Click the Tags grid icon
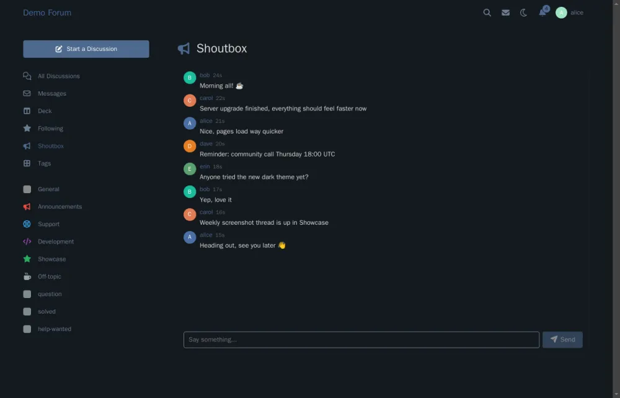Screen dimensions: 620x398 27,163
